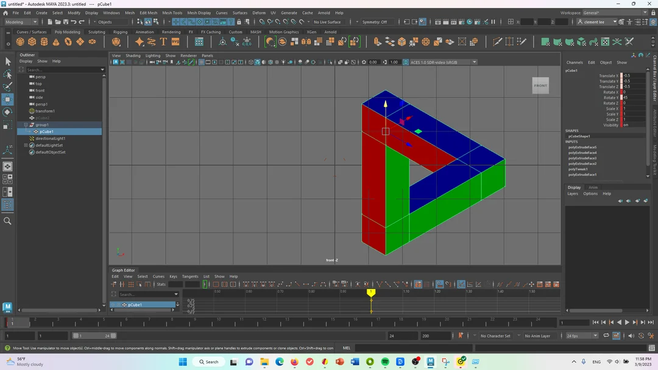Click the Stats button in the Graph Editor
The width and height of the screenshot is (658, 370).
(x=160, y=284)
